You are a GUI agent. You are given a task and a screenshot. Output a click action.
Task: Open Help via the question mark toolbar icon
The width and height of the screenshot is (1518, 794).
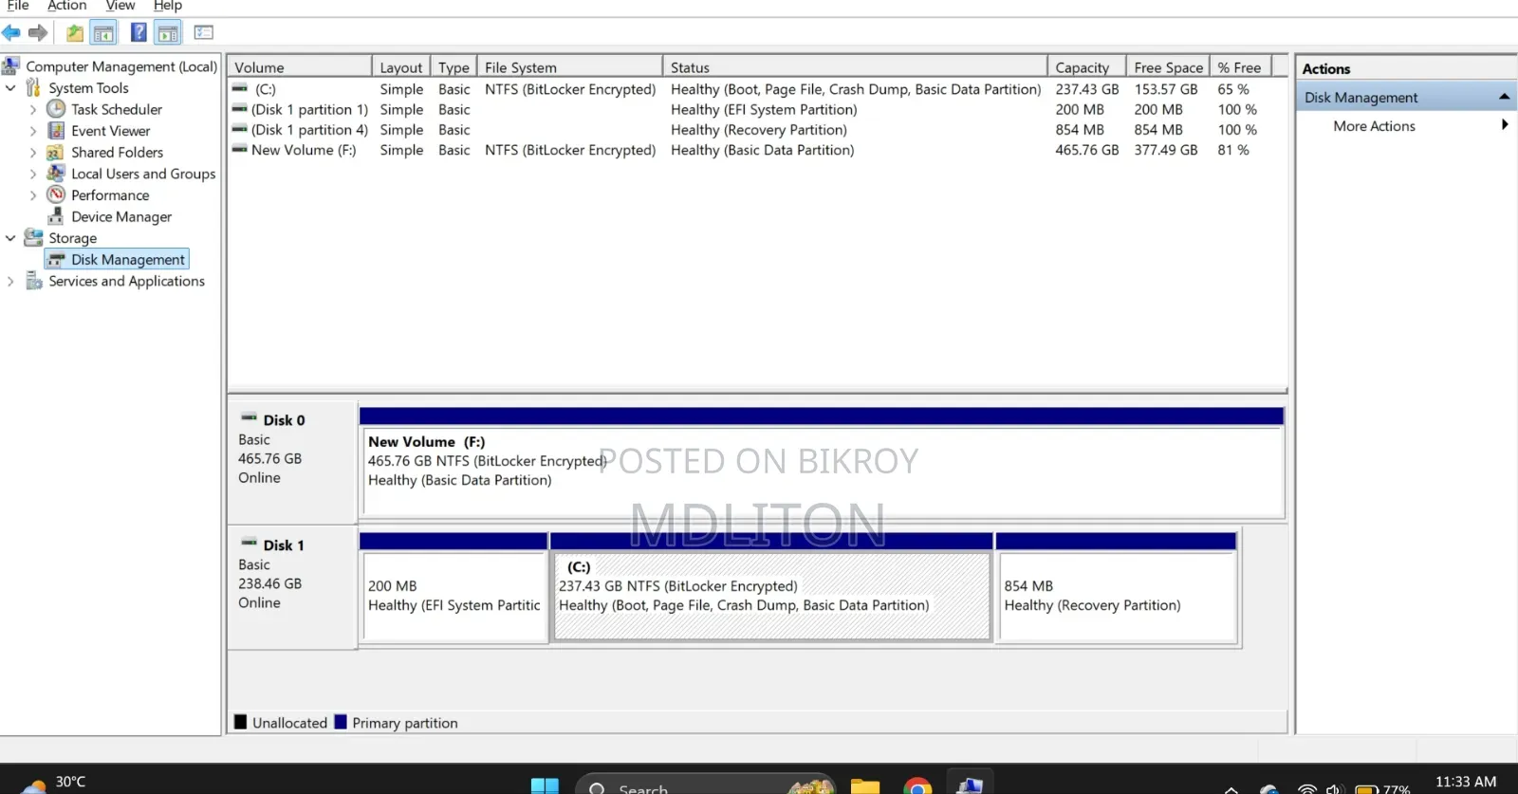point(139,33)
